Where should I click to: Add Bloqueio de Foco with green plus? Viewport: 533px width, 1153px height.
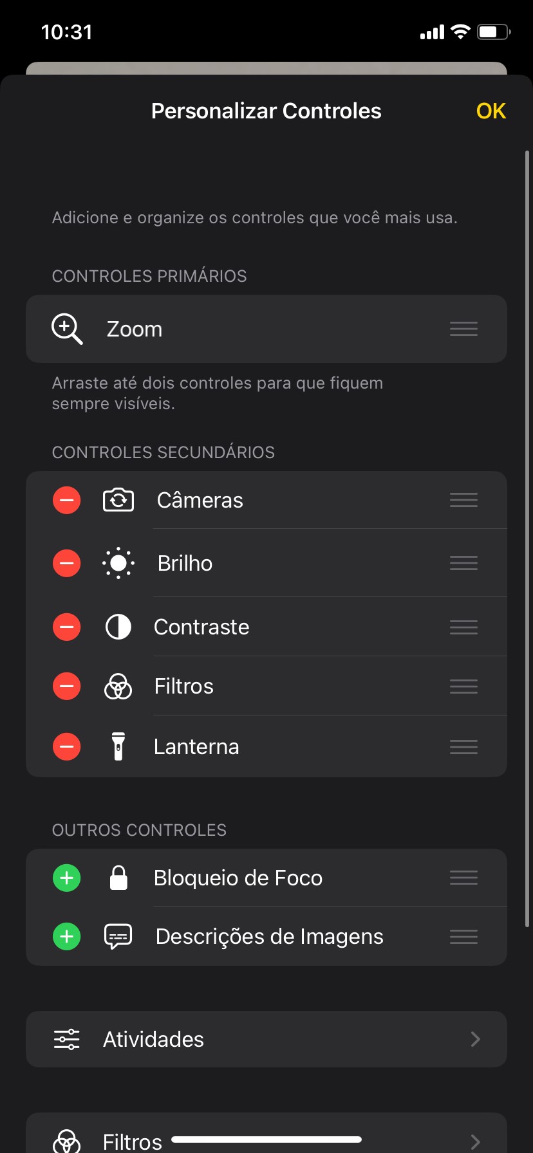(x=67, y=878)
